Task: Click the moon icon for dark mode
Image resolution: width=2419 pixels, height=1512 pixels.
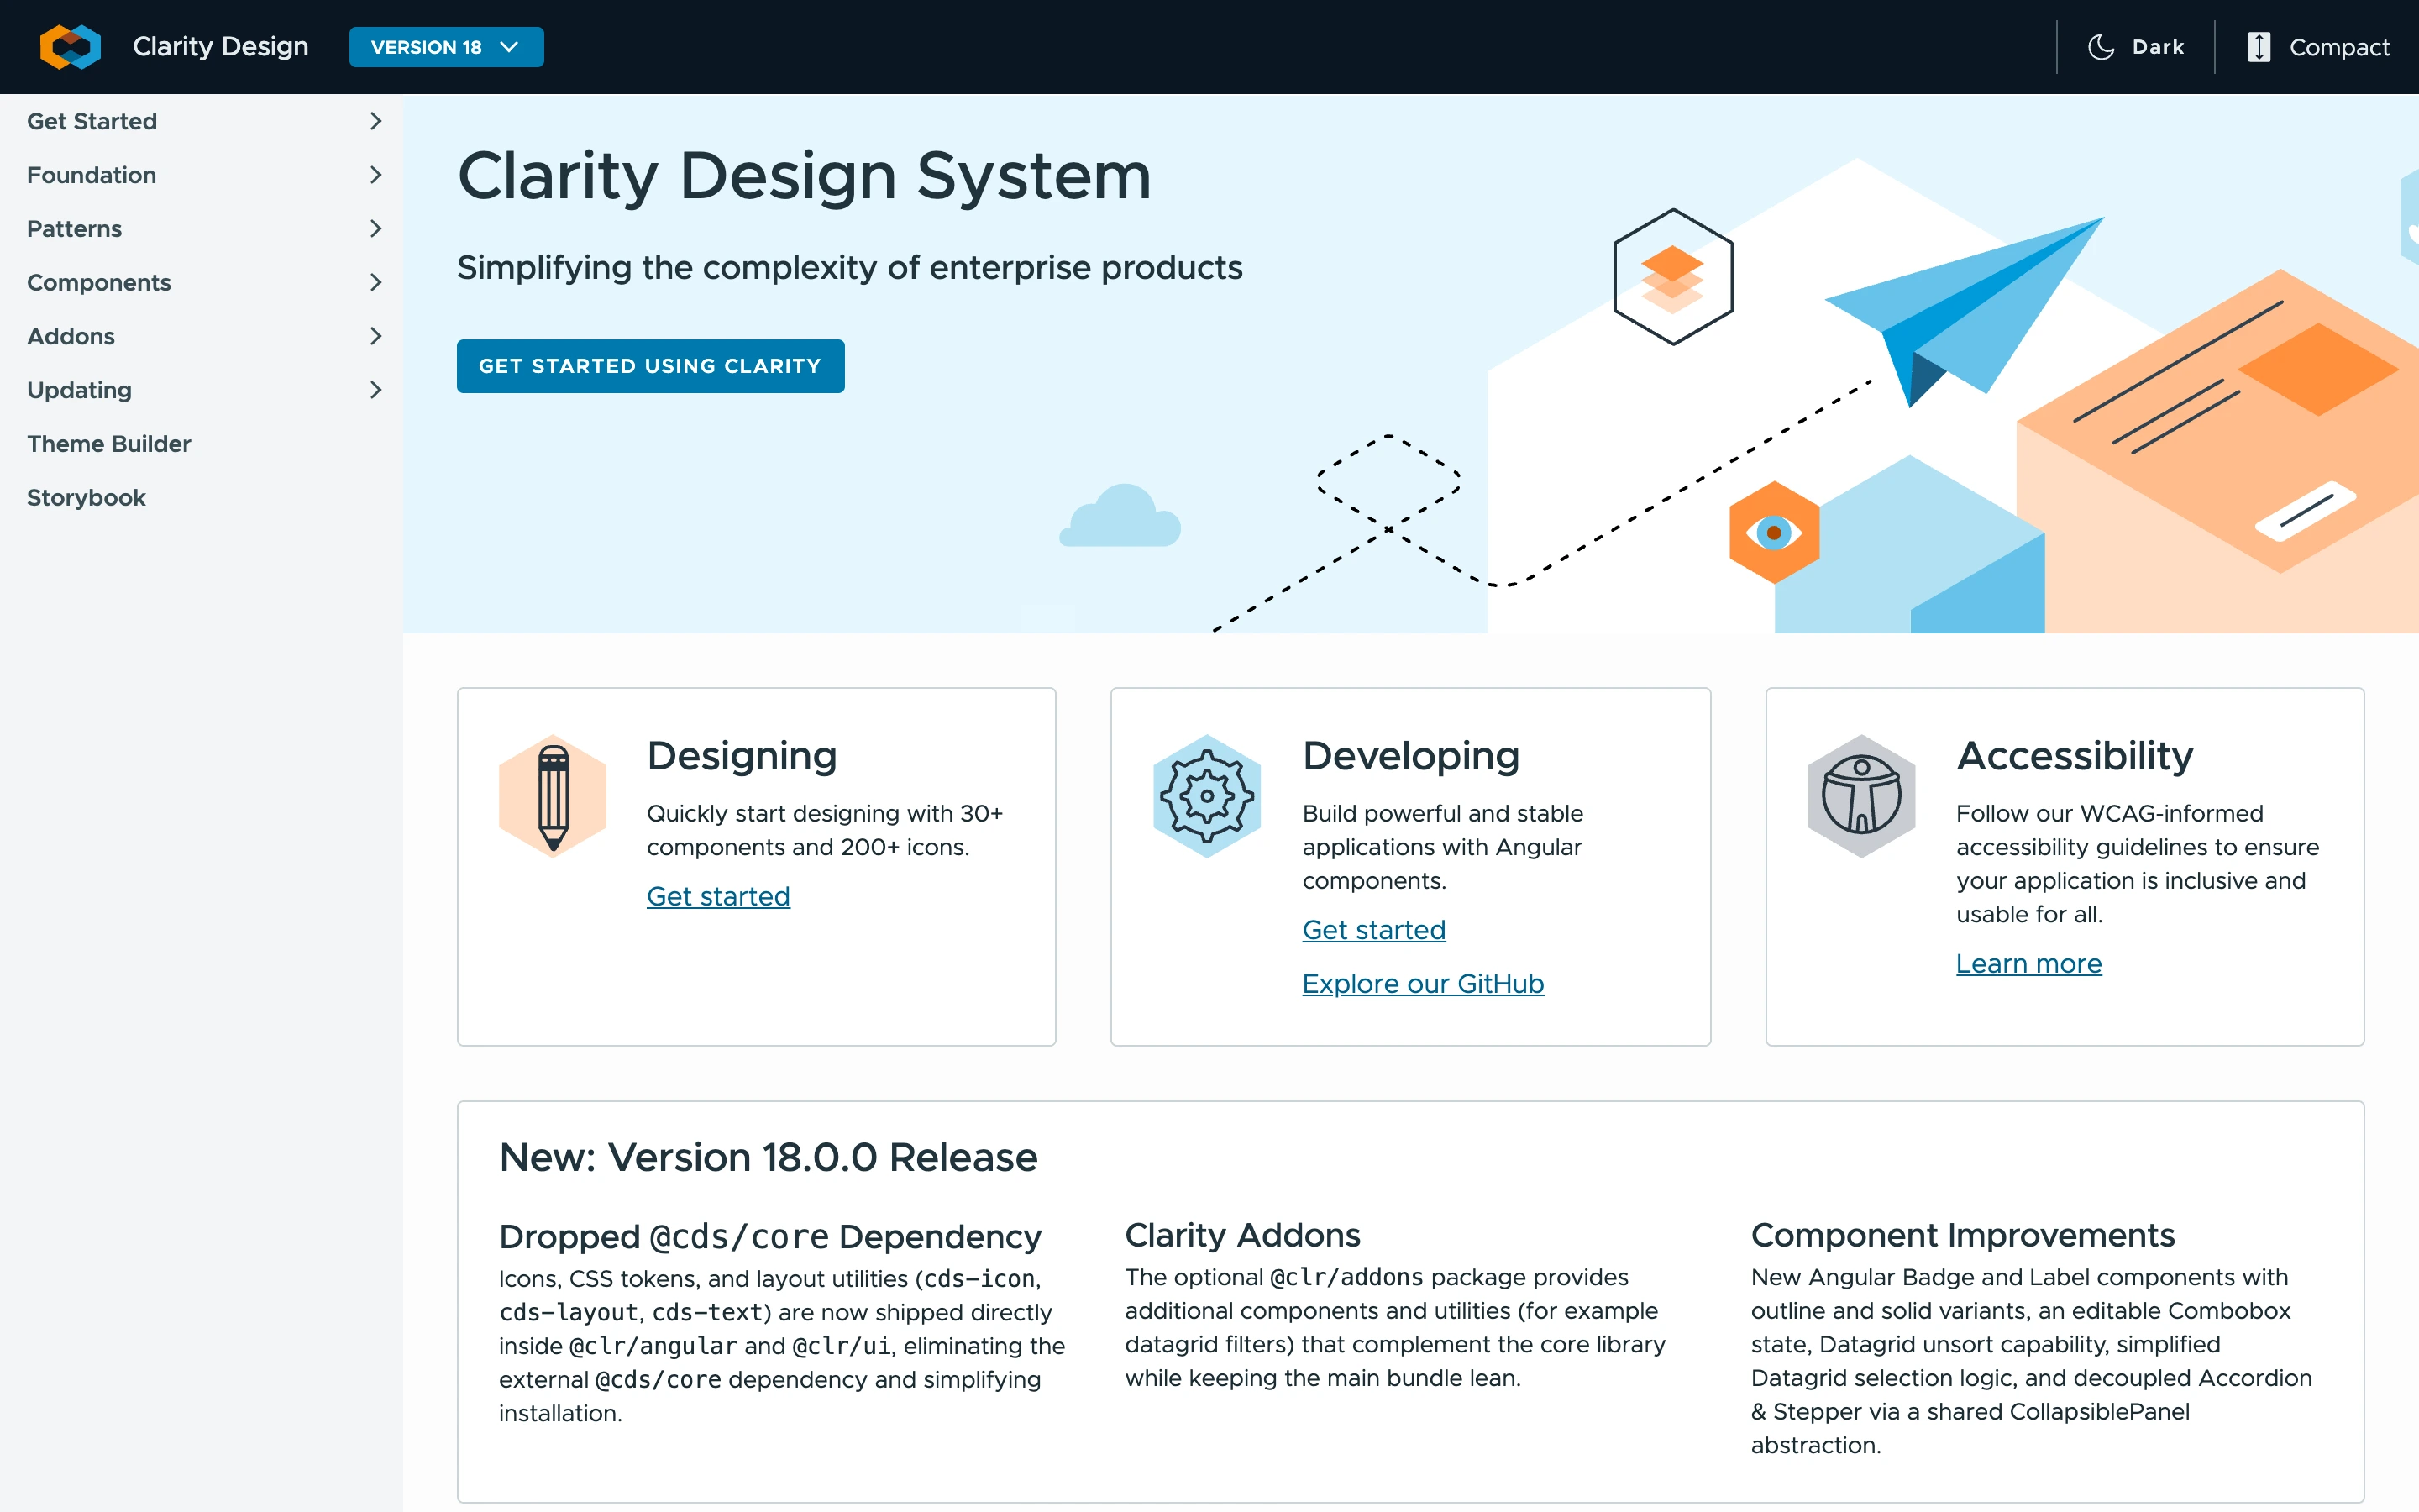Action: [x=2102, y=47]
